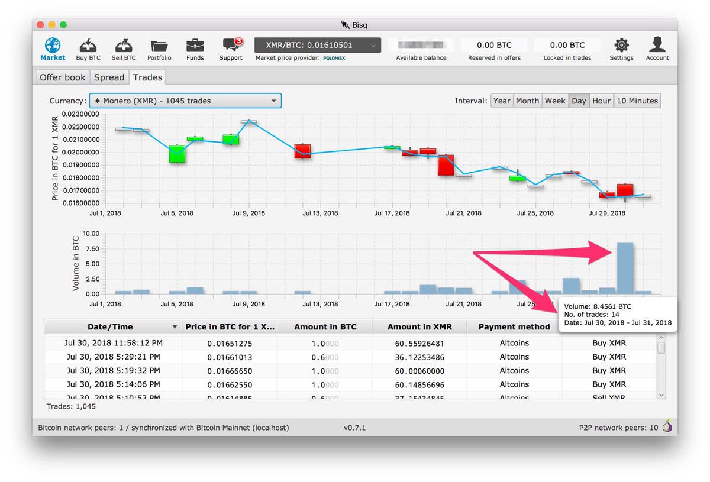Sort by the Date/Time column header
Image resolution: width=710 pixels, height=482 pixels.
point(113,326)
